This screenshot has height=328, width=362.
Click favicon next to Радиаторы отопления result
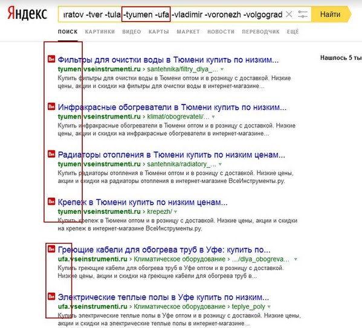pyautogui.click(x=51, y=154)
